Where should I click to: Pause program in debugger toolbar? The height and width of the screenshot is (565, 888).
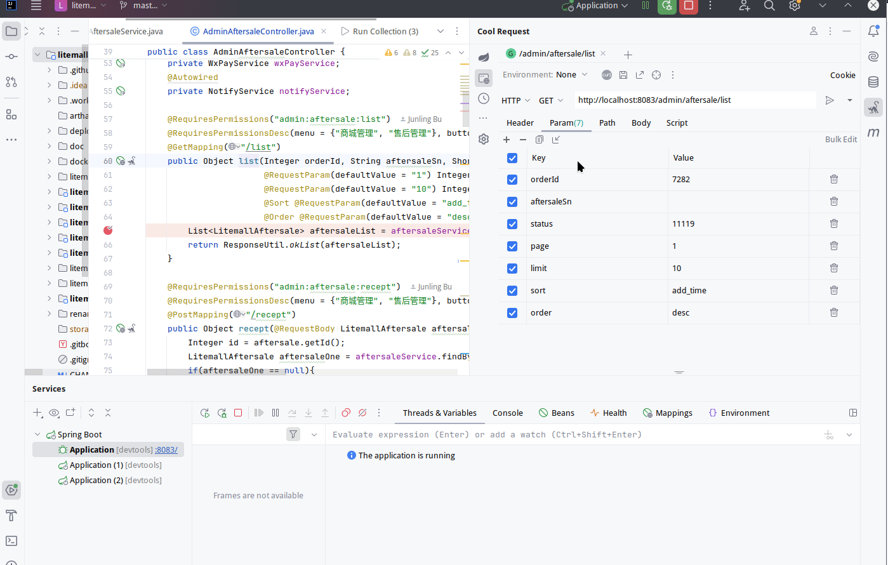(275, 413)
